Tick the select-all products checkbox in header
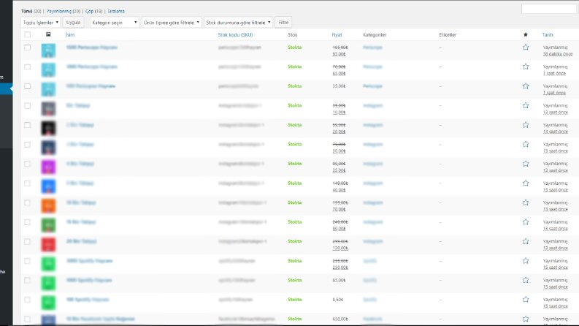 (x=27, y=34)
